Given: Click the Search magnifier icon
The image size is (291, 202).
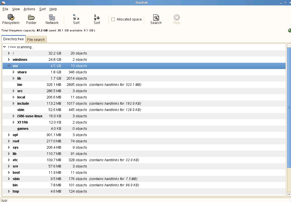Looking at the screenshot, I should point(156,17).
